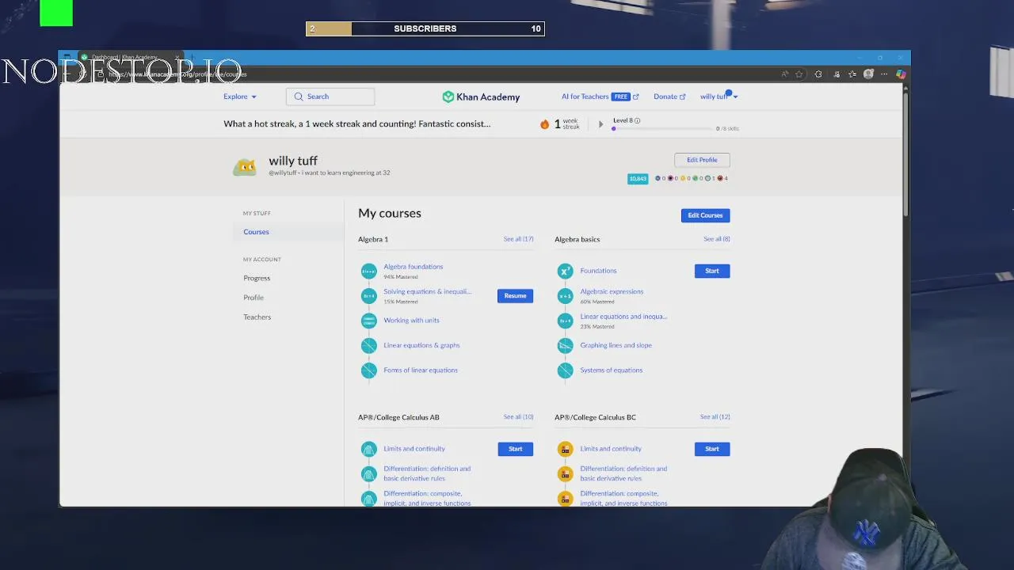Click the browser favorite star icon
This screenshot has width=1014, height=570.
pyautogui.click(x=799, y=74)
